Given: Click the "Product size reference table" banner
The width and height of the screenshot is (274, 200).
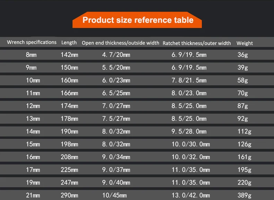Looking at the screenshot, I should pyautogui.click(x=137, y=20).
